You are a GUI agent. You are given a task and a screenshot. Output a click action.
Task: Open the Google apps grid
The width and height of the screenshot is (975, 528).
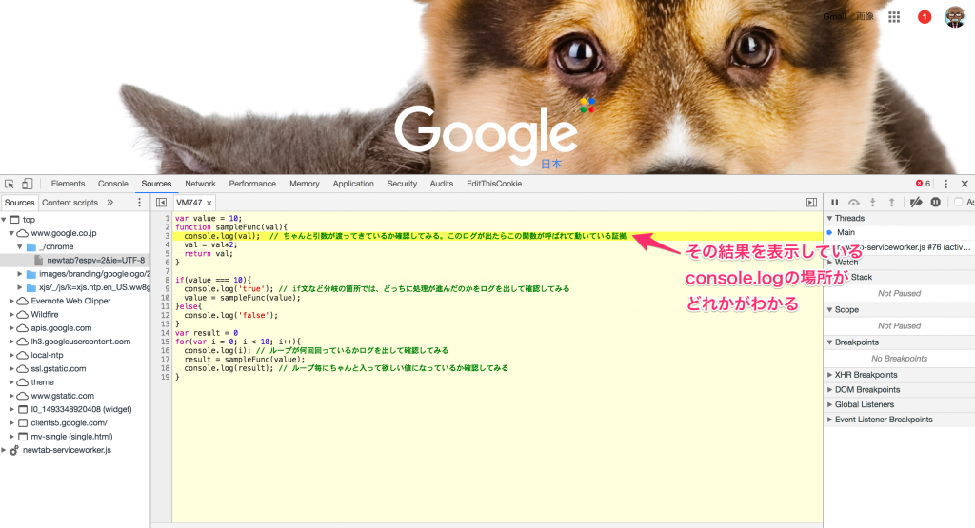click(894, 17)
